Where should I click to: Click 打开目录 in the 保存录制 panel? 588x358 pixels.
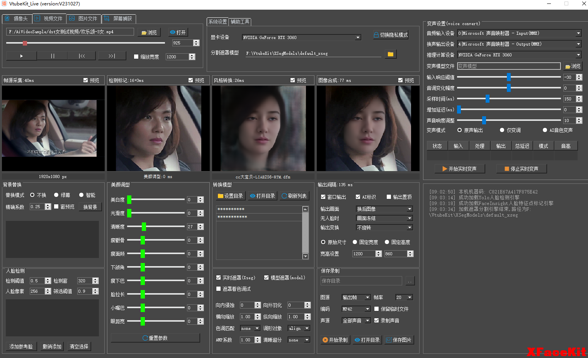[367, 340]
